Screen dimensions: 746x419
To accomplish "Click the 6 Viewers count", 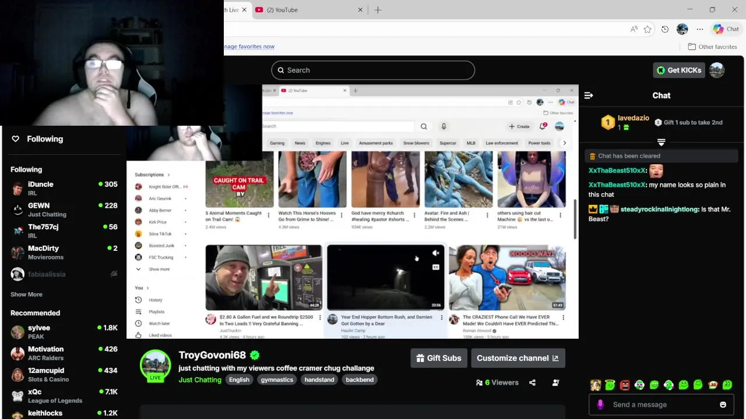I will pos(497,383).
